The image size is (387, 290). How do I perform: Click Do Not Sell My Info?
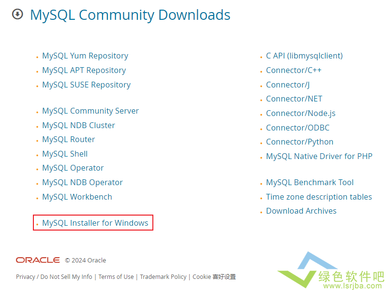point(66,277)
